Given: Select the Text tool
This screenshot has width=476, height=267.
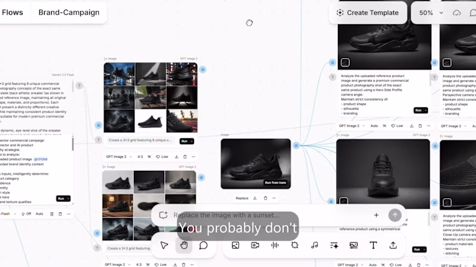Looking at the screenshot, I should click(374, 245).
